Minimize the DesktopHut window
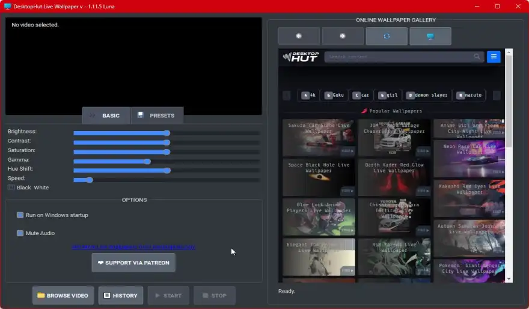 tap(477, 6)
